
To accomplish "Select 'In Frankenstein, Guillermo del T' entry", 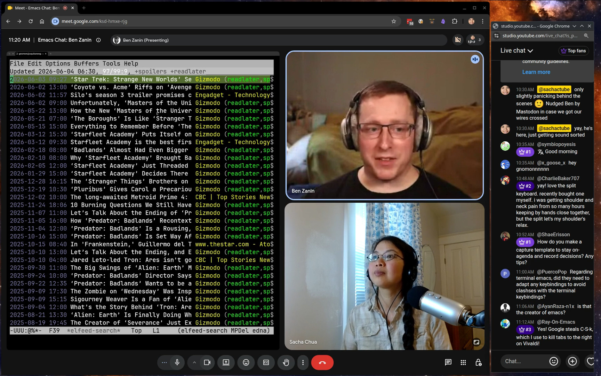I will pyautogui.click(x=142, y=244).
